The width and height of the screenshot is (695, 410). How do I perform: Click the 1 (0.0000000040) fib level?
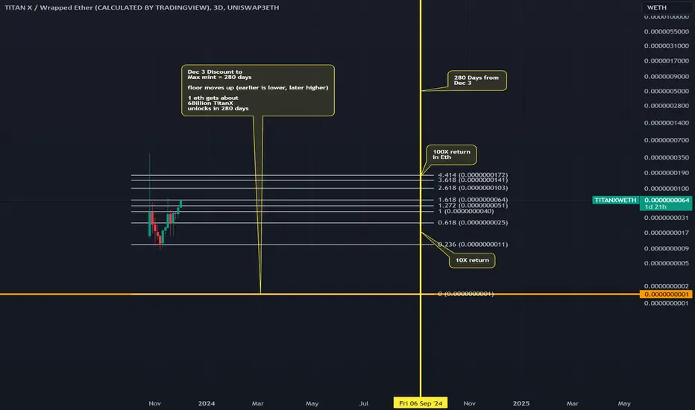tap(466, 212)
